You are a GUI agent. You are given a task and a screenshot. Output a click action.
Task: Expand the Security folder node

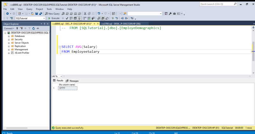coord(9,40)
